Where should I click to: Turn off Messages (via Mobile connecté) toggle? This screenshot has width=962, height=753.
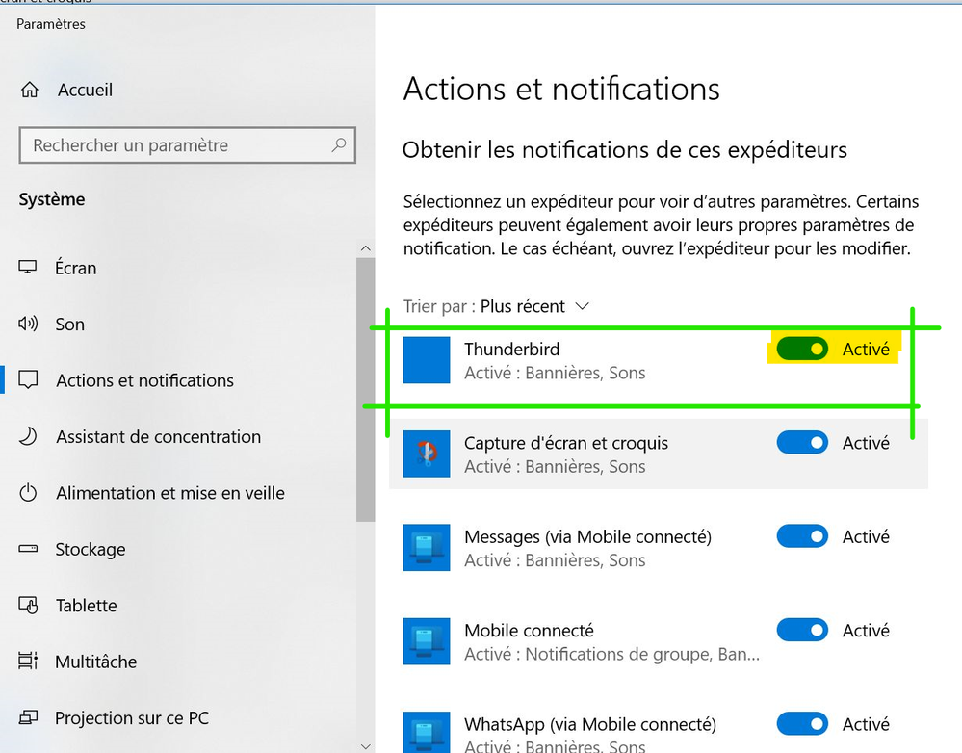coord(802,536)
